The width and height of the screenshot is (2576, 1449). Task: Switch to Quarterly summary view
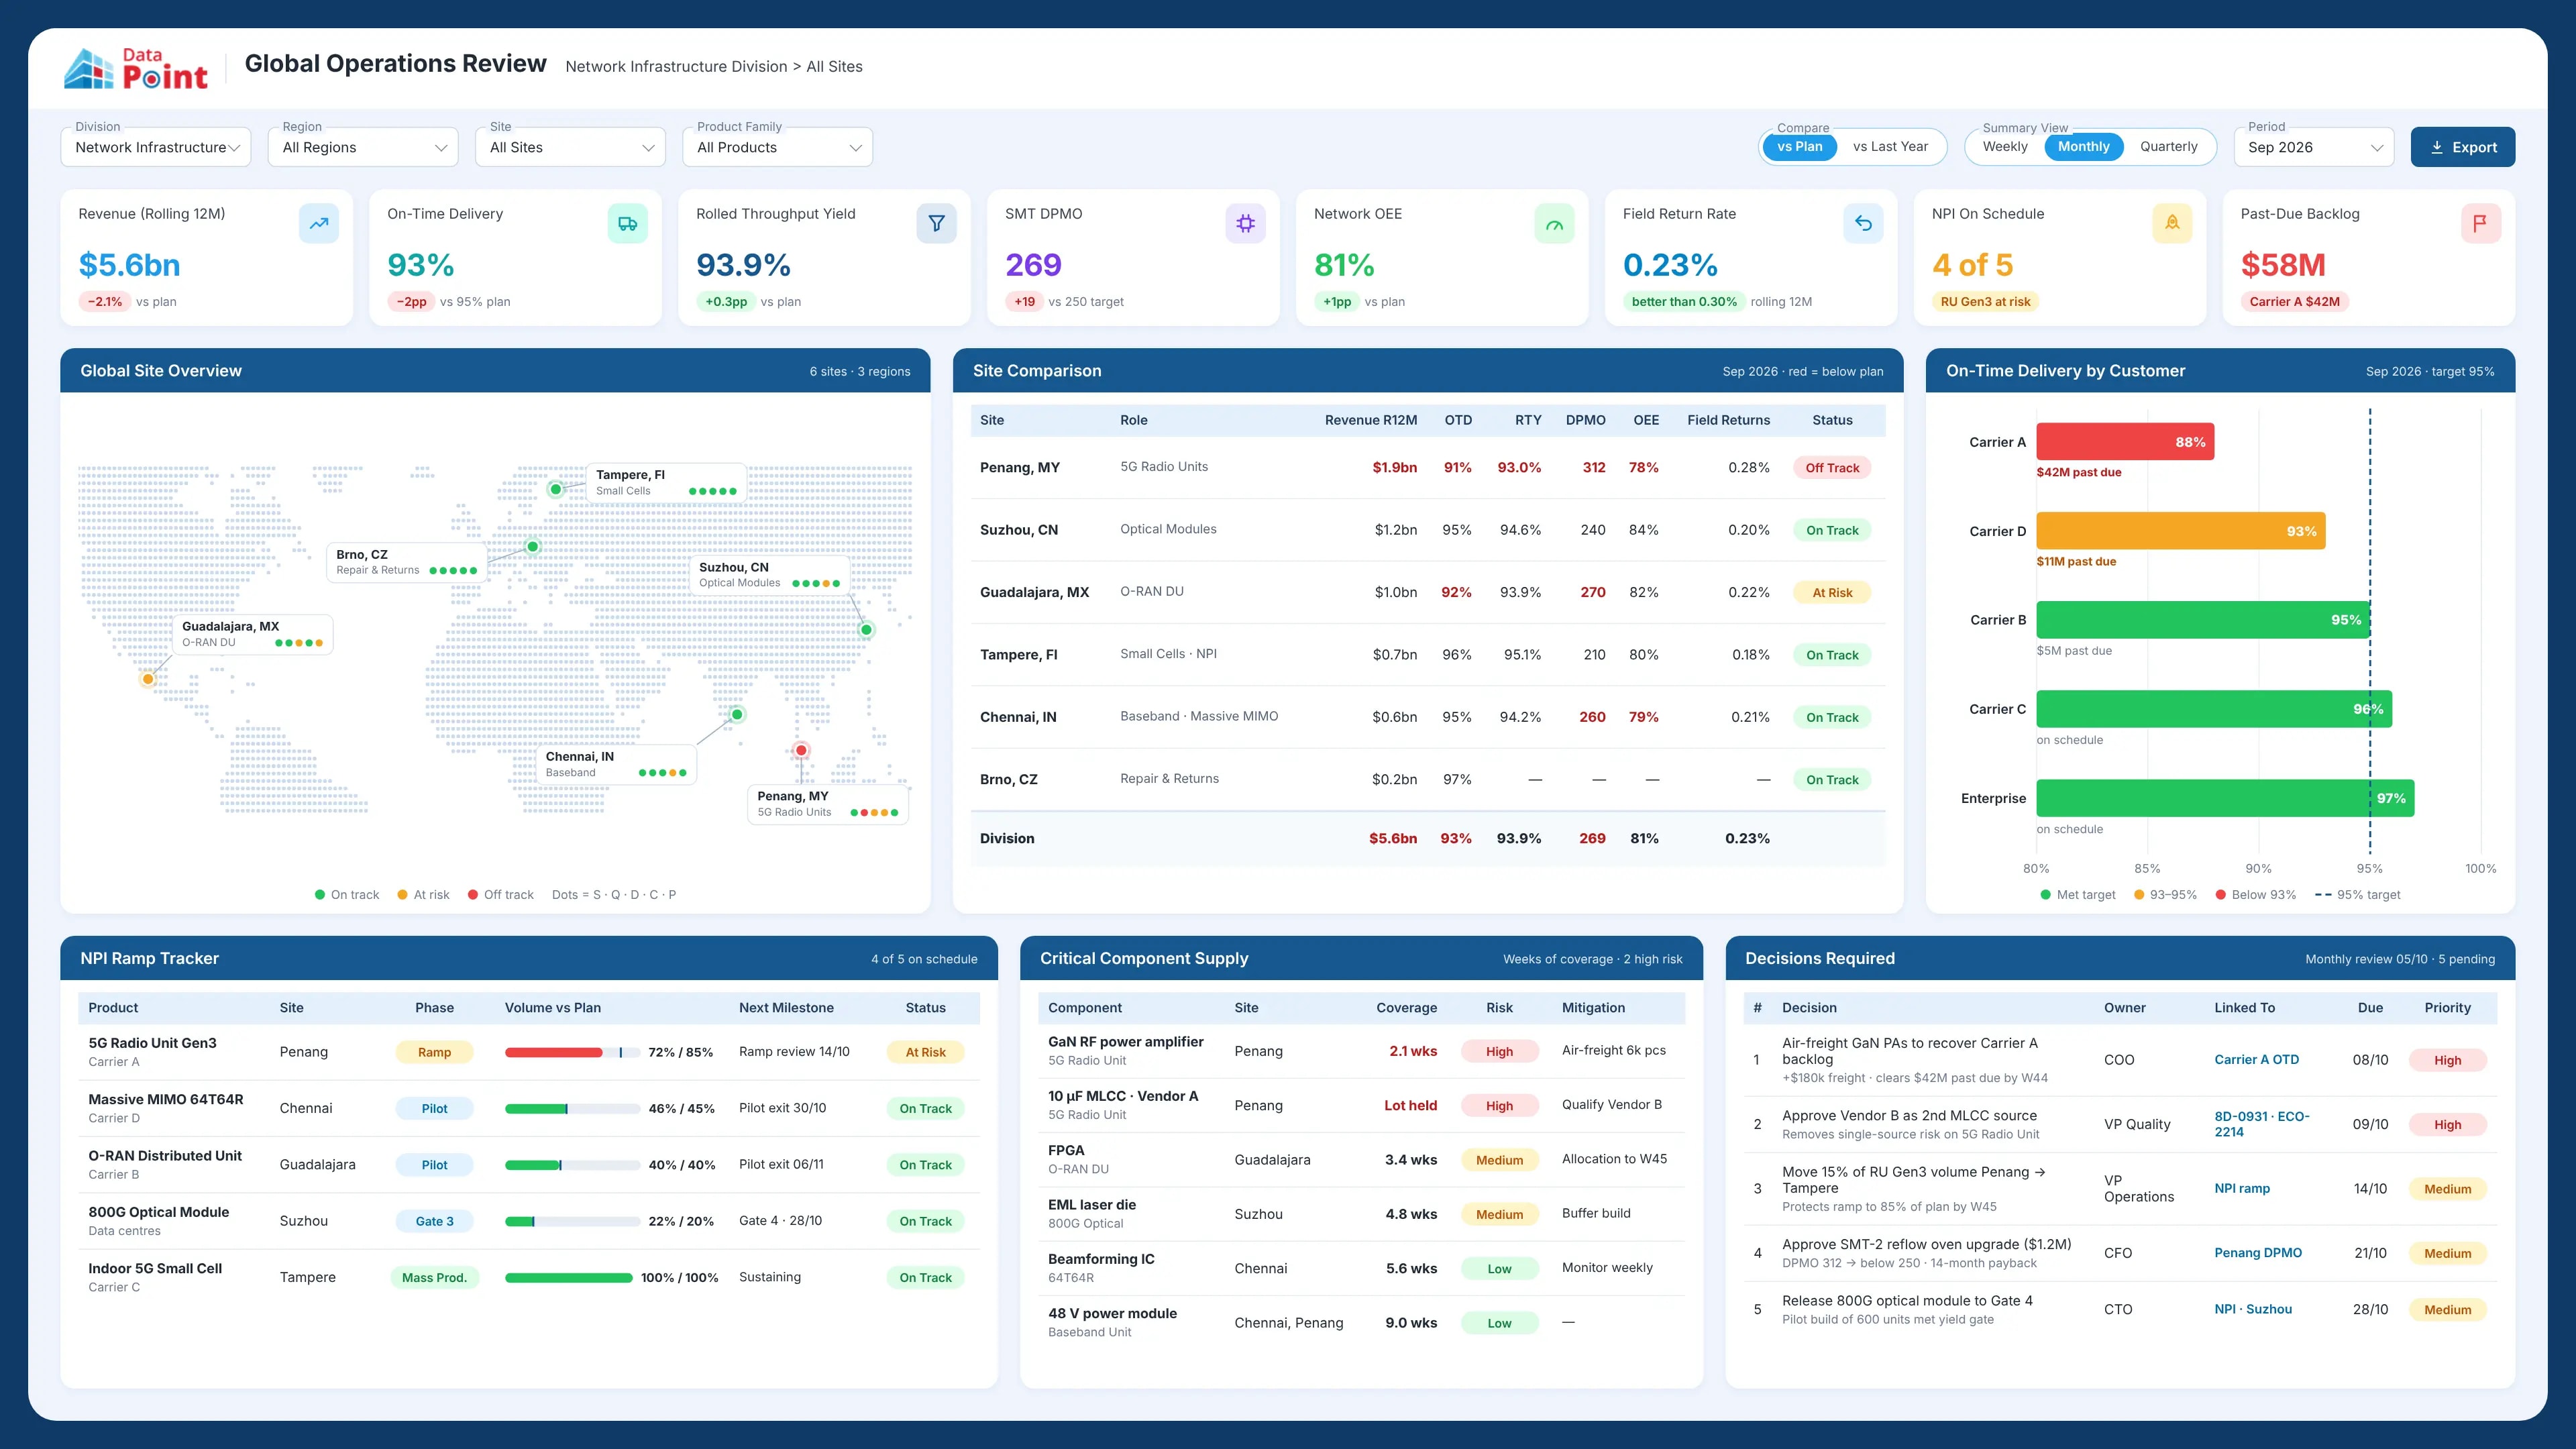2168,147
